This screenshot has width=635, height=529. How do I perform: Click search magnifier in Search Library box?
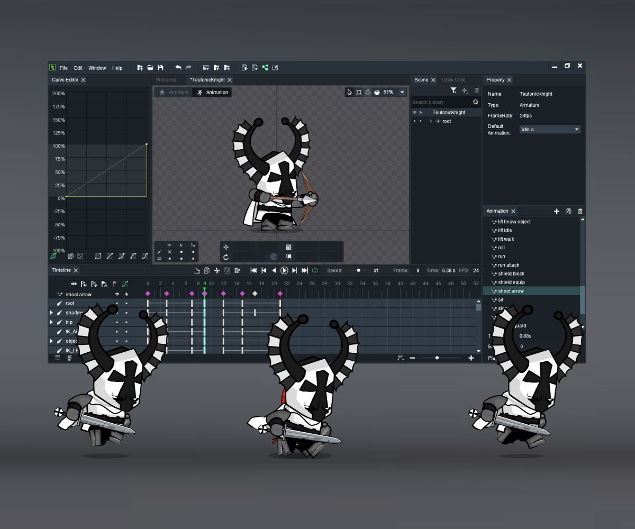tap(476, 102)
